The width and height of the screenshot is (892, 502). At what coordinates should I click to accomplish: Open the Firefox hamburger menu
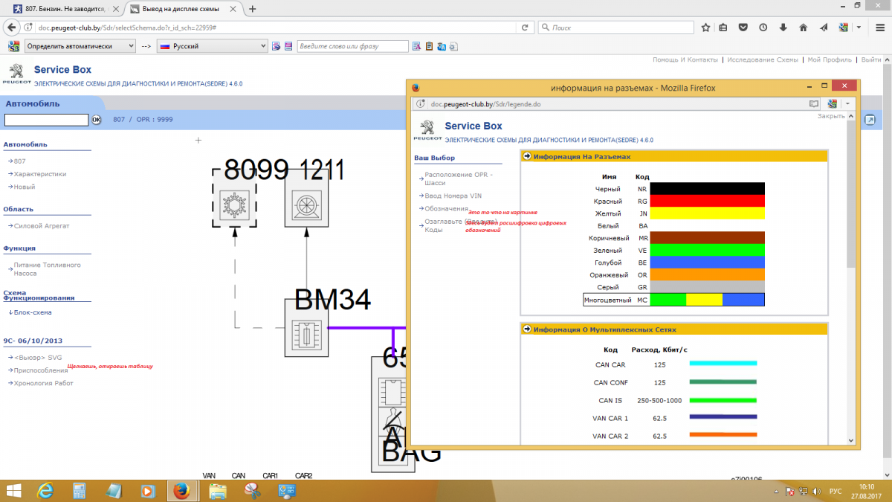[880, 28]
